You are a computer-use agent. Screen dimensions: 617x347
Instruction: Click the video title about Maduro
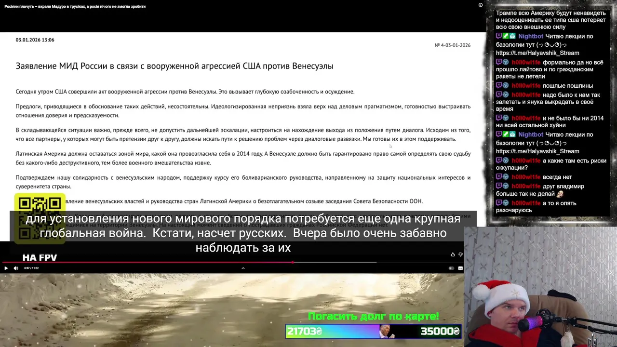pyautogui.click(x=75, y=6)
